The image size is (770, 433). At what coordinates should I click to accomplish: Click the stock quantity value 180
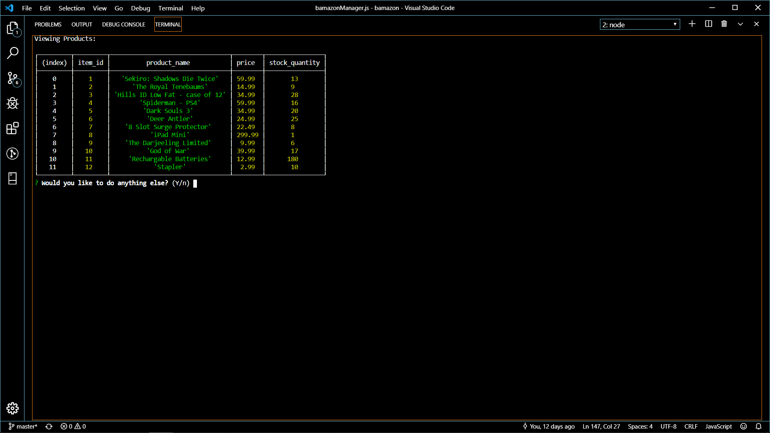click(x=293, y=159)
